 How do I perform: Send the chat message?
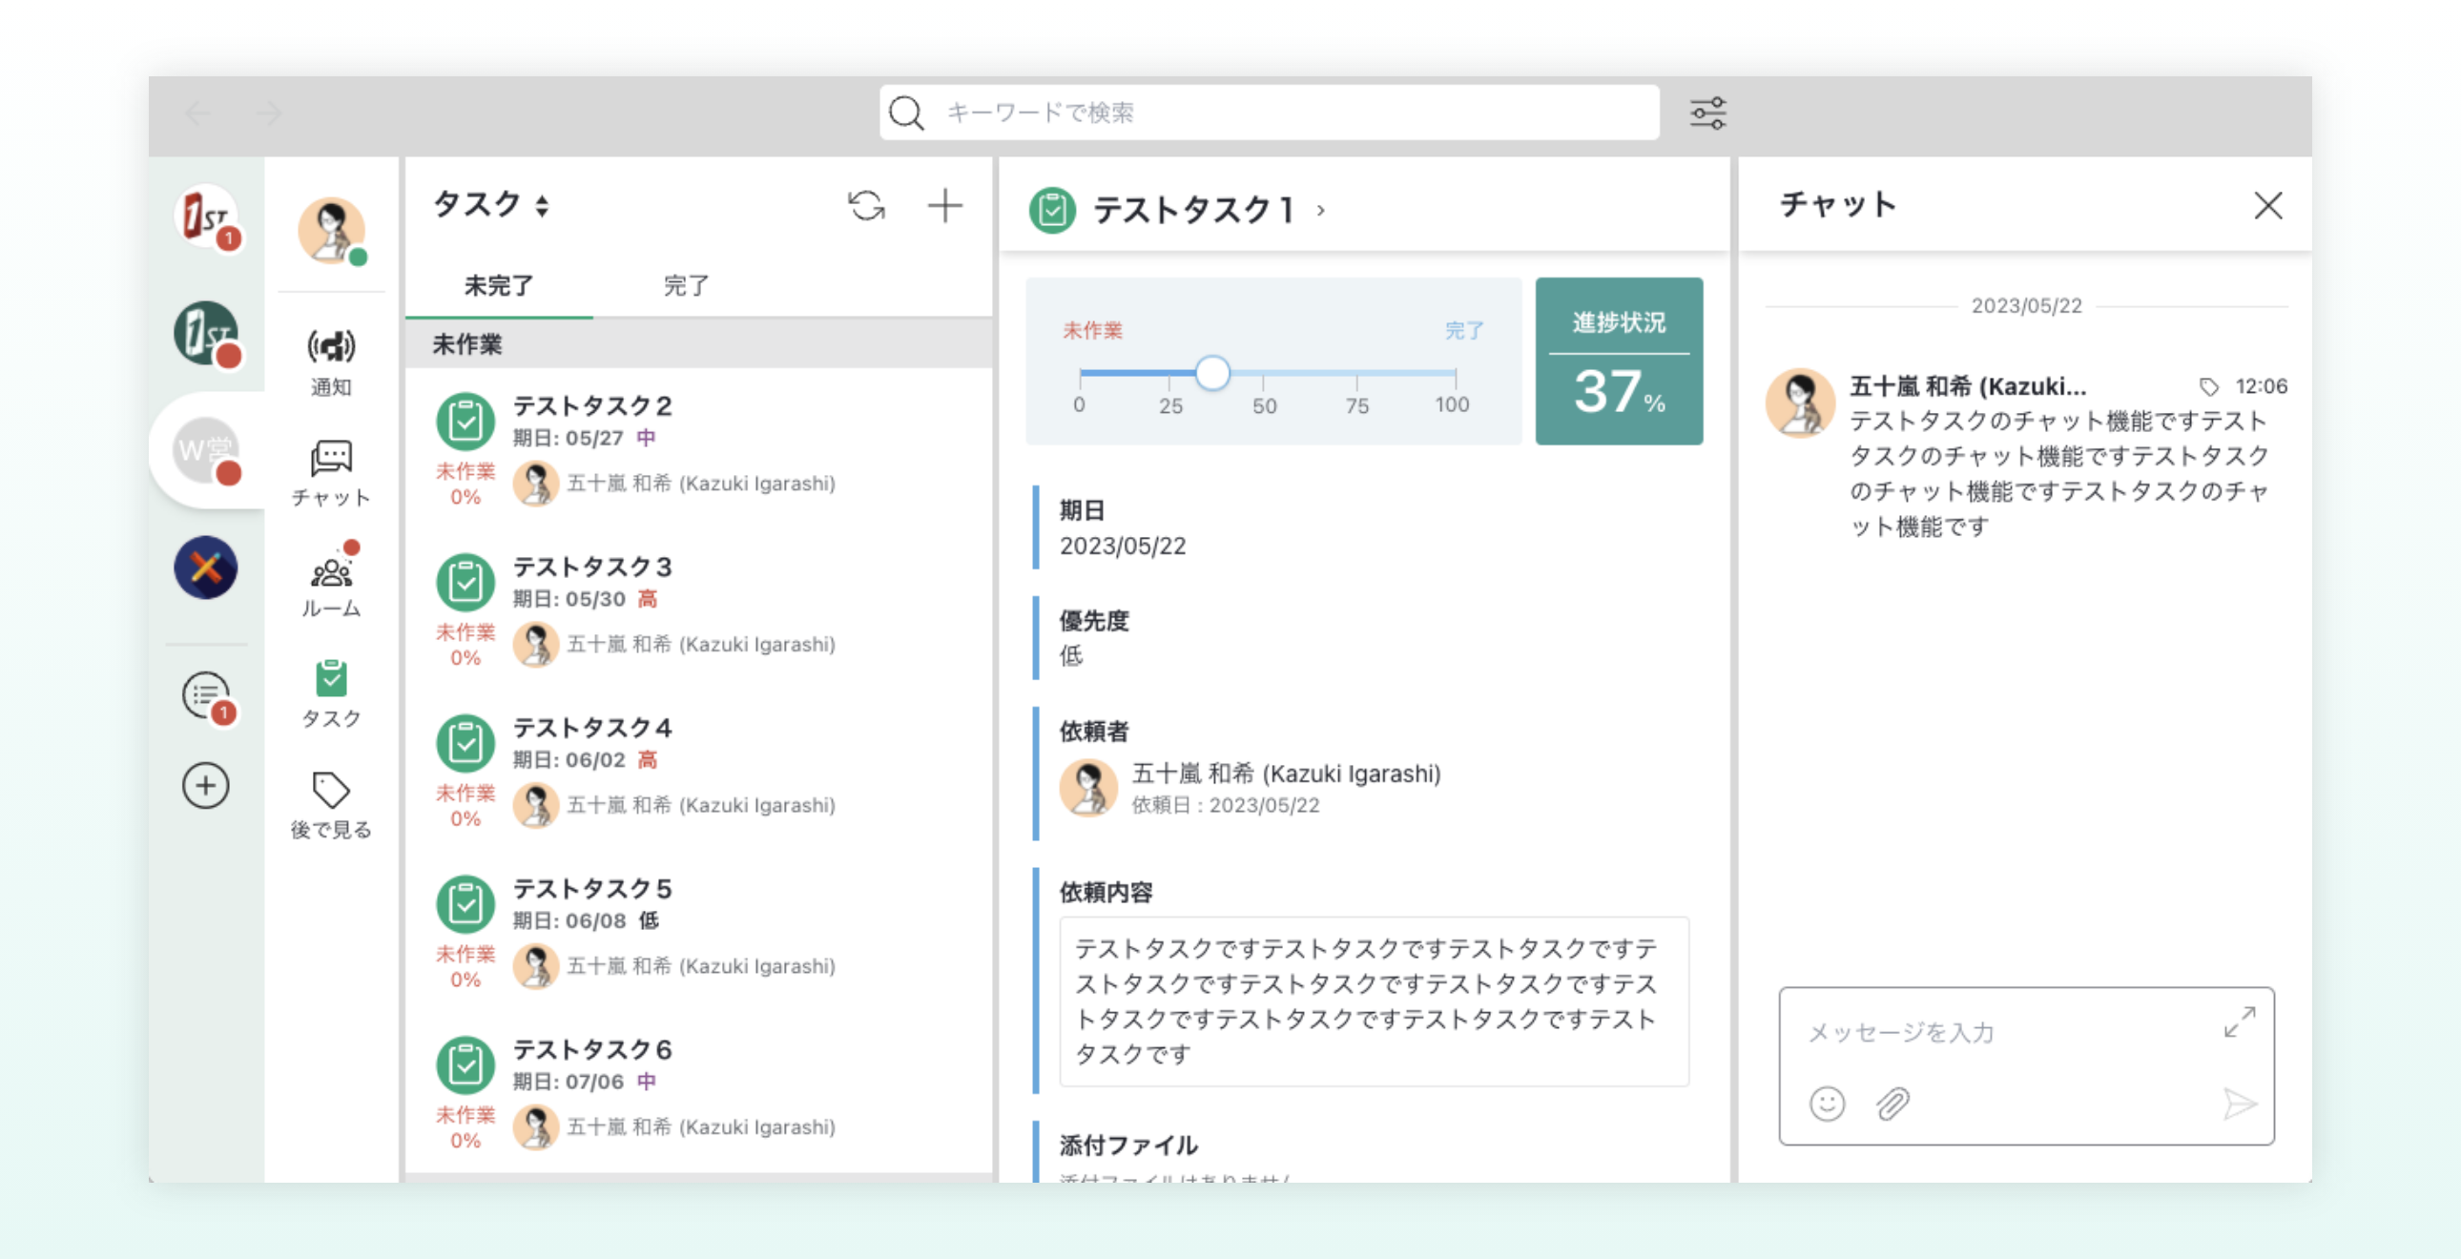coord(2239,1104)
